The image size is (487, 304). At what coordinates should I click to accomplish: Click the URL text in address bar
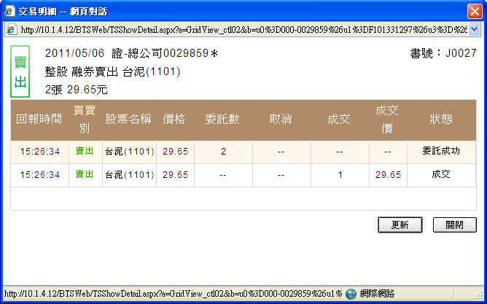pos(244,30)
